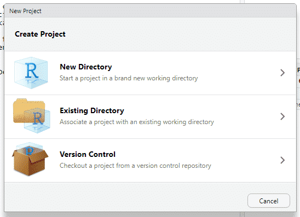Select the New Directory heading
The image size is (300, 217).
[x=86, y=67]
